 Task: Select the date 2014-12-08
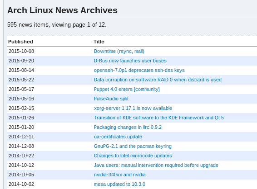pyautogui.click(x=21, y=146)
